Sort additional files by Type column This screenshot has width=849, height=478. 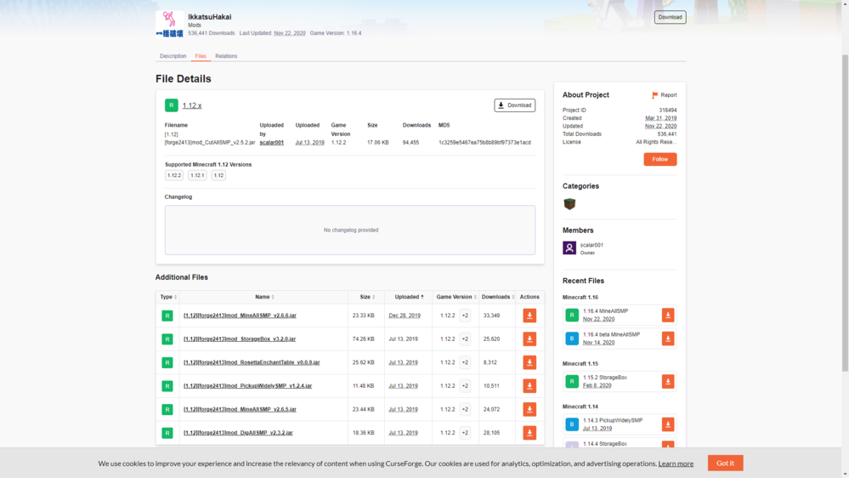click(168, 297)
